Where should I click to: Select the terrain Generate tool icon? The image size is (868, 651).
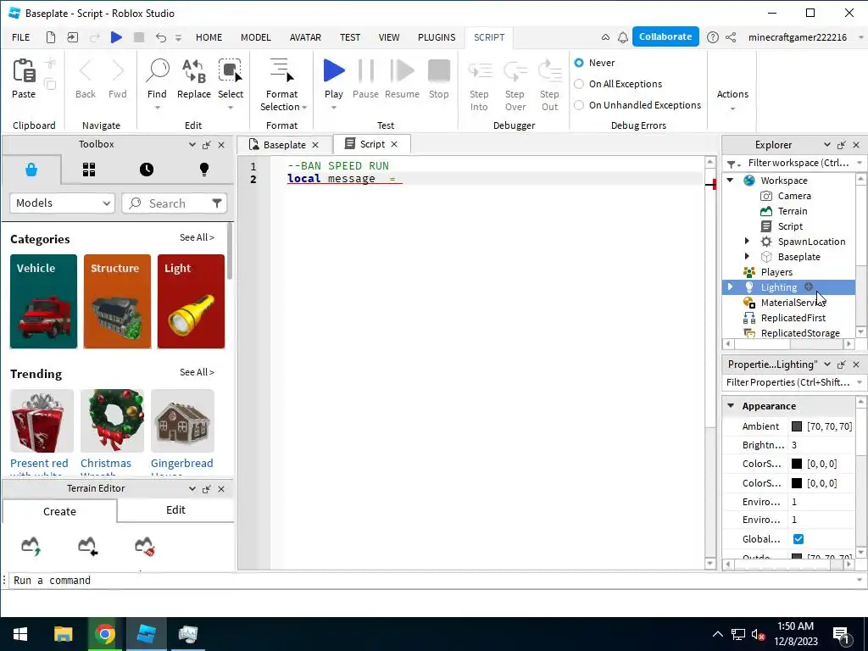tap(31, 546)
